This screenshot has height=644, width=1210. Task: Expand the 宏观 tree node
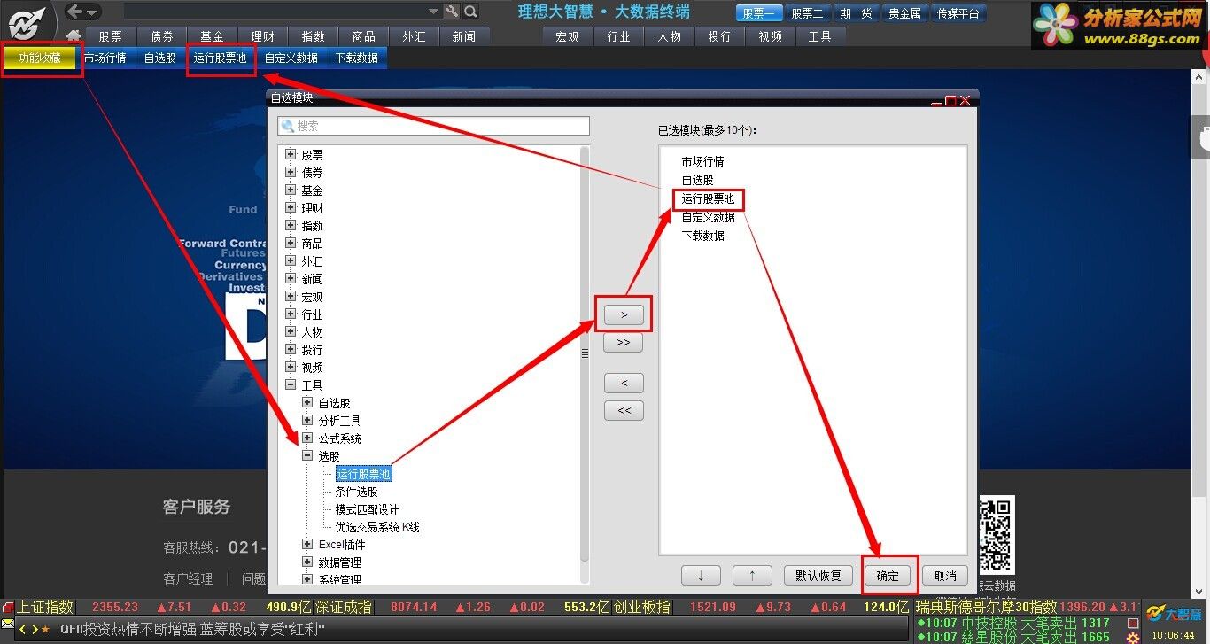click(x=291, y=296)
